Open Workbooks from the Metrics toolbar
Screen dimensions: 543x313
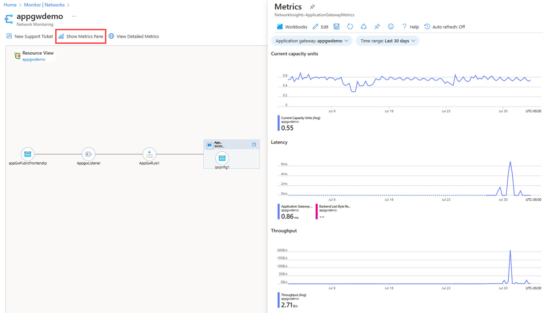292,27
